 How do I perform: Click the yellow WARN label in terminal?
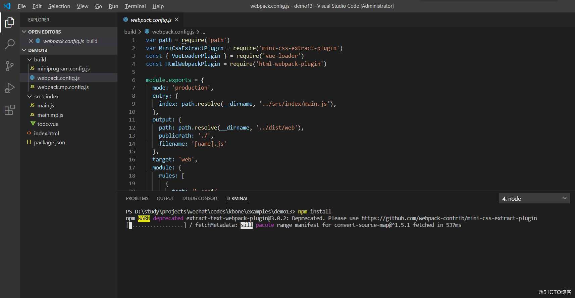click(144, 218)
